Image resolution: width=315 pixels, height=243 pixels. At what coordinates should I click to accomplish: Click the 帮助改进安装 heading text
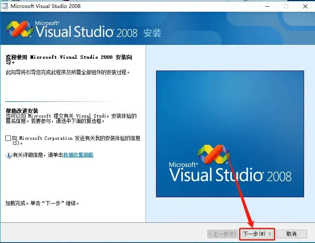point(22,110)
